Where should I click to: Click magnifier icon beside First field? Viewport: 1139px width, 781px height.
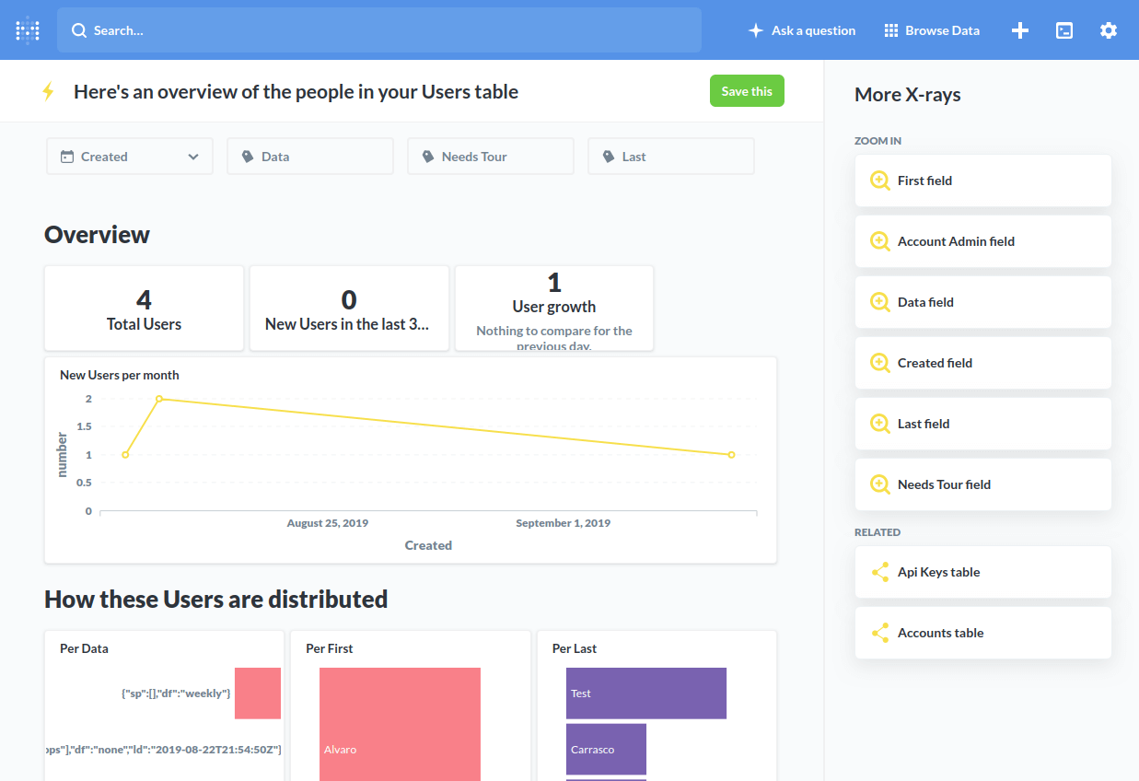tap(880, 181)
